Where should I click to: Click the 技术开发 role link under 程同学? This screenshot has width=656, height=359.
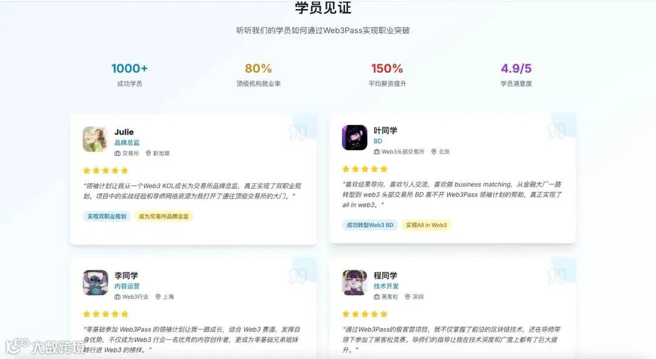point(386,286)
